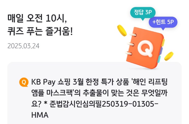189x124 pixels.
Task: Click the gold coin left of notebook
Action: click(122, 30)
